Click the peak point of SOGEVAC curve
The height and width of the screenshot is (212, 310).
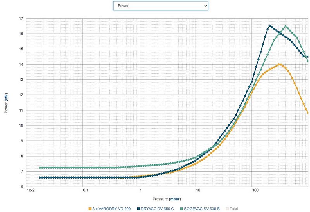[x=286, y=27]
